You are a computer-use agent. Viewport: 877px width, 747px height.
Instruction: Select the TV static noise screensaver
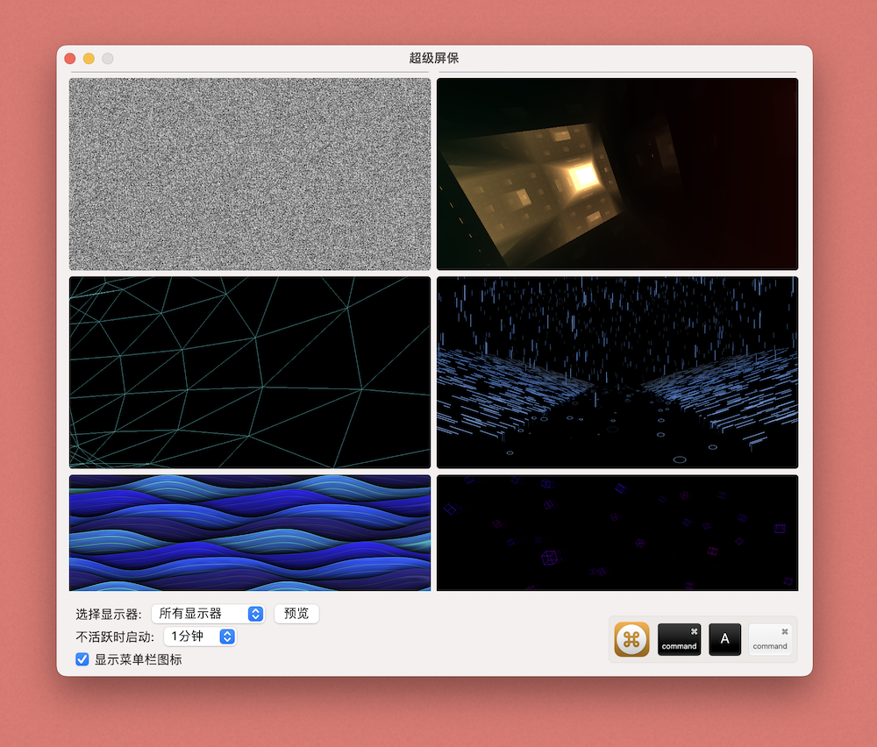(x=250, y=174)
